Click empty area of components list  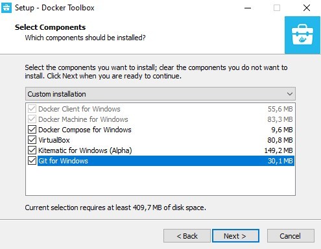[x=160, y=181]
